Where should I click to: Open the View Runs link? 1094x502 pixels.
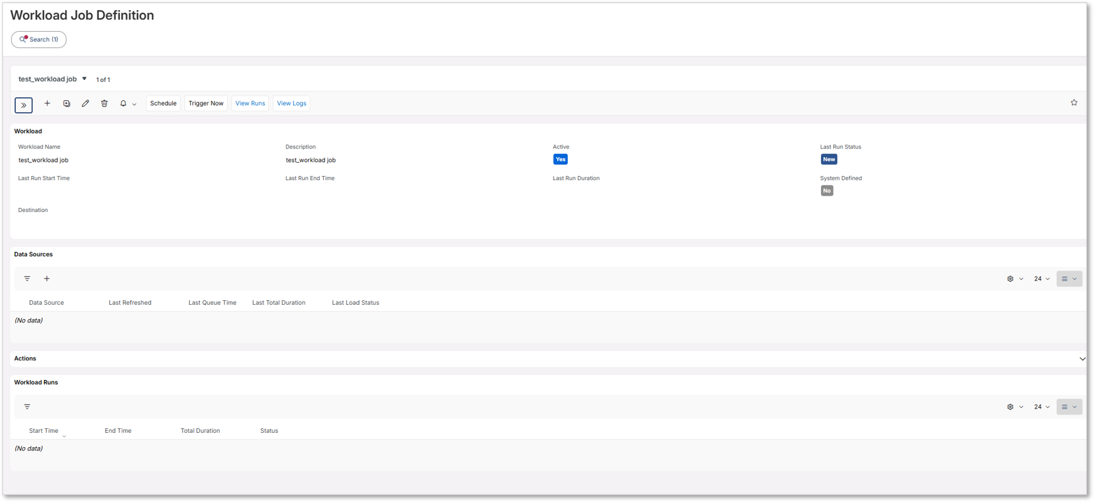pos(250,104)
